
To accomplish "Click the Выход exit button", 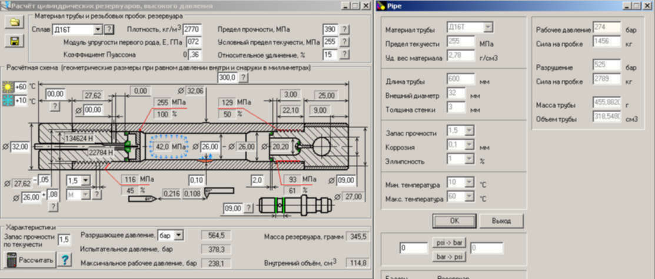I will [x=501, y=221].
